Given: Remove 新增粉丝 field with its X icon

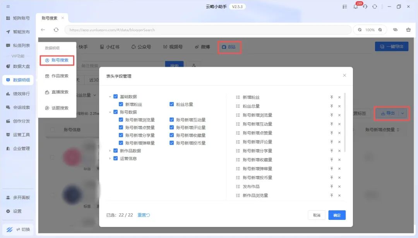Looking at the screenshot, I should coord(339,97).
